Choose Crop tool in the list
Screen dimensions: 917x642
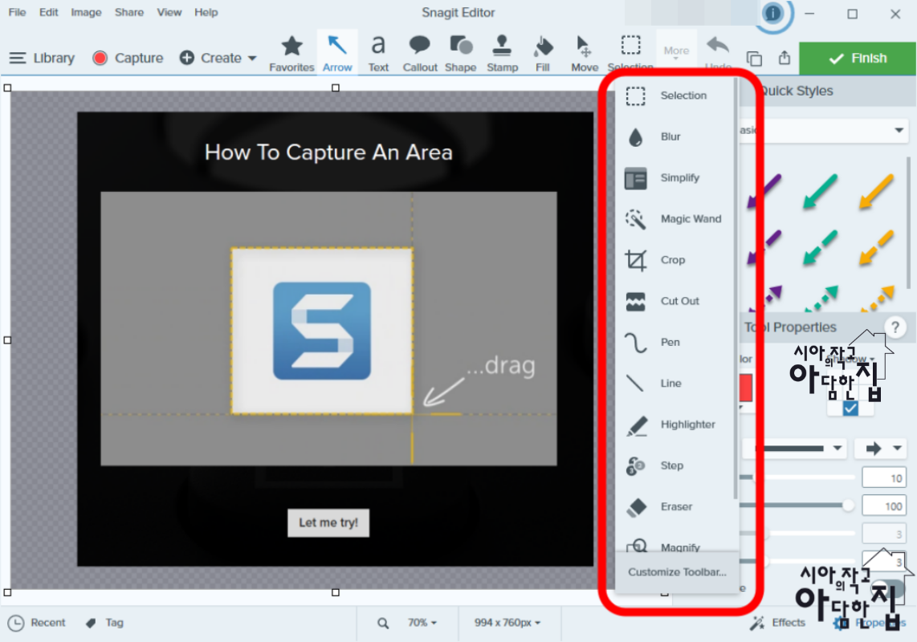coord(675,260)
